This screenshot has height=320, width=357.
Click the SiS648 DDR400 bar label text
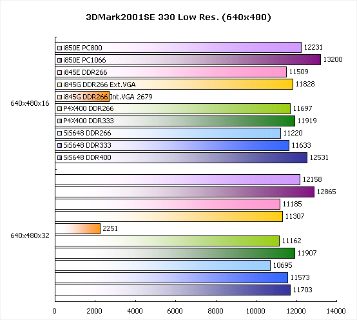(87, 157)
